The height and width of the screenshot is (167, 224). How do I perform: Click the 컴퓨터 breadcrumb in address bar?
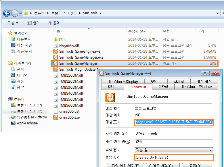(x=39, y=13)
